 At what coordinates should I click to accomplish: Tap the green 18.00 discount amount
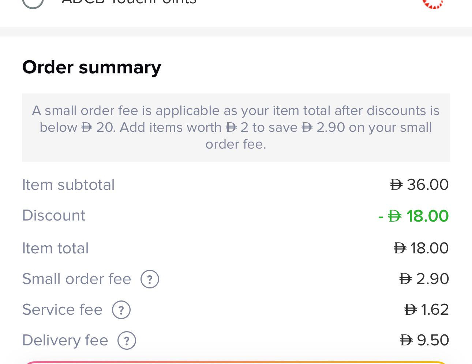414,216
